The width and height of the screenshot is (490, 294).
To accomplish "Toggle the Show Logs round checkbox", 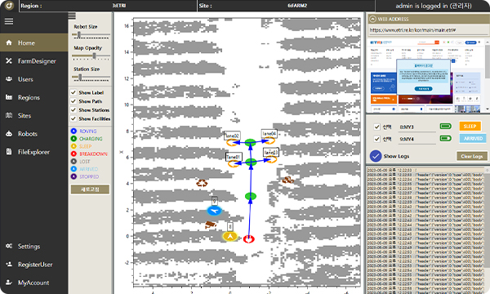I will 376,156.
